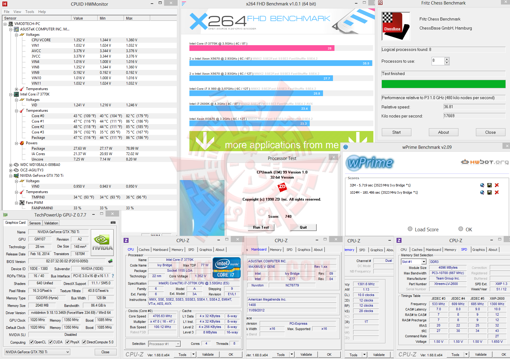Click the ZD logo in Processor Test window

[x=282, y=187]
